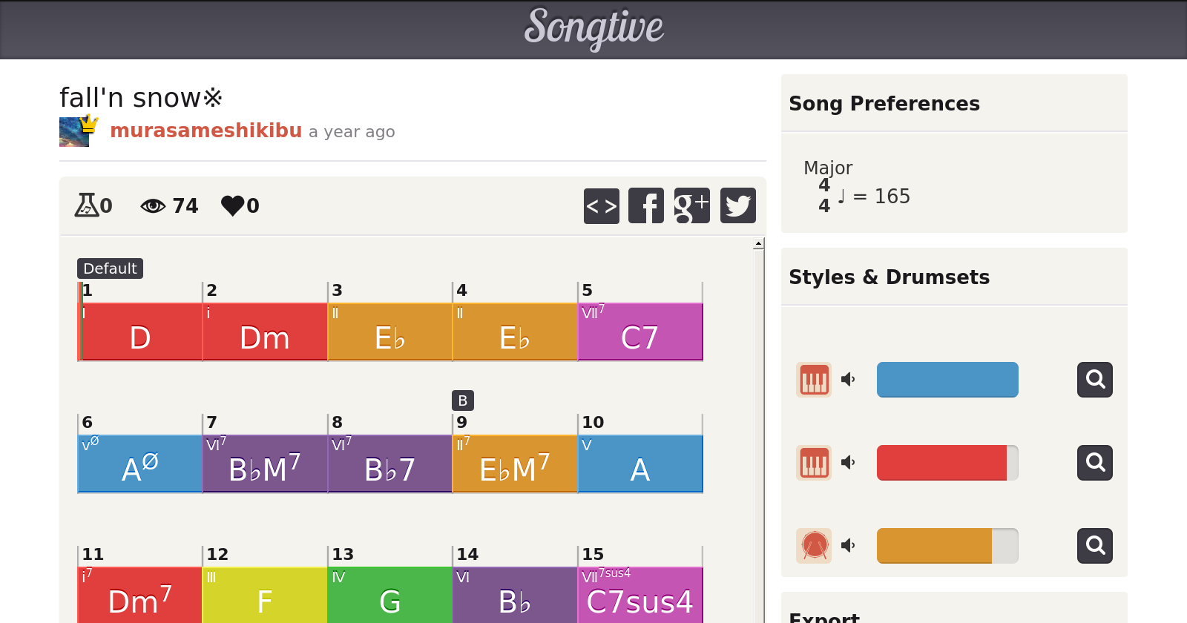Screen dimensions: 1187x623
Task: Click the red track piano icon
Action: coord(814,463)
